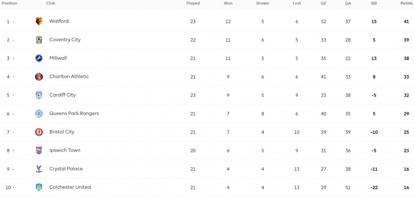This screenshot has height=200, width=414.
Task: Click the Millwall club crest
Action: coord(39,58)
